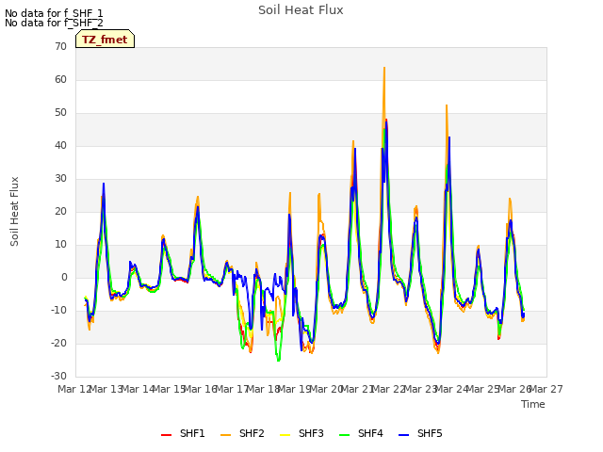Click the y-axis tick value -30
603x452 pixels.
point(58,377)
